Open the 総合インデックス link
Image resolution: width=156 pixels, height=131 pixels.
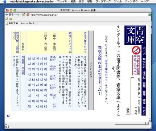70,42
